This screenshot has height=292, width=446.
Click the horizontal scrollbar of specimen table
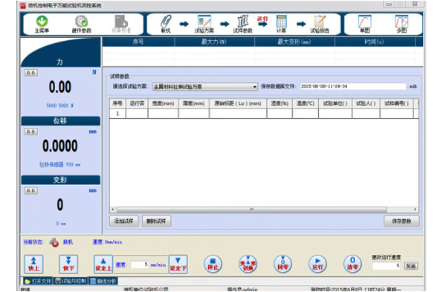pyautogui.click(x=252, y=210)
